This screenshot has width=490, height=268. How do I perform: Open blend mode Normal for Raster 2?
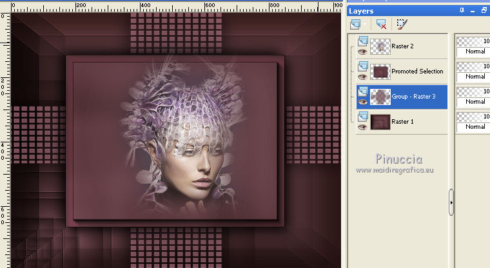[473, 52]
